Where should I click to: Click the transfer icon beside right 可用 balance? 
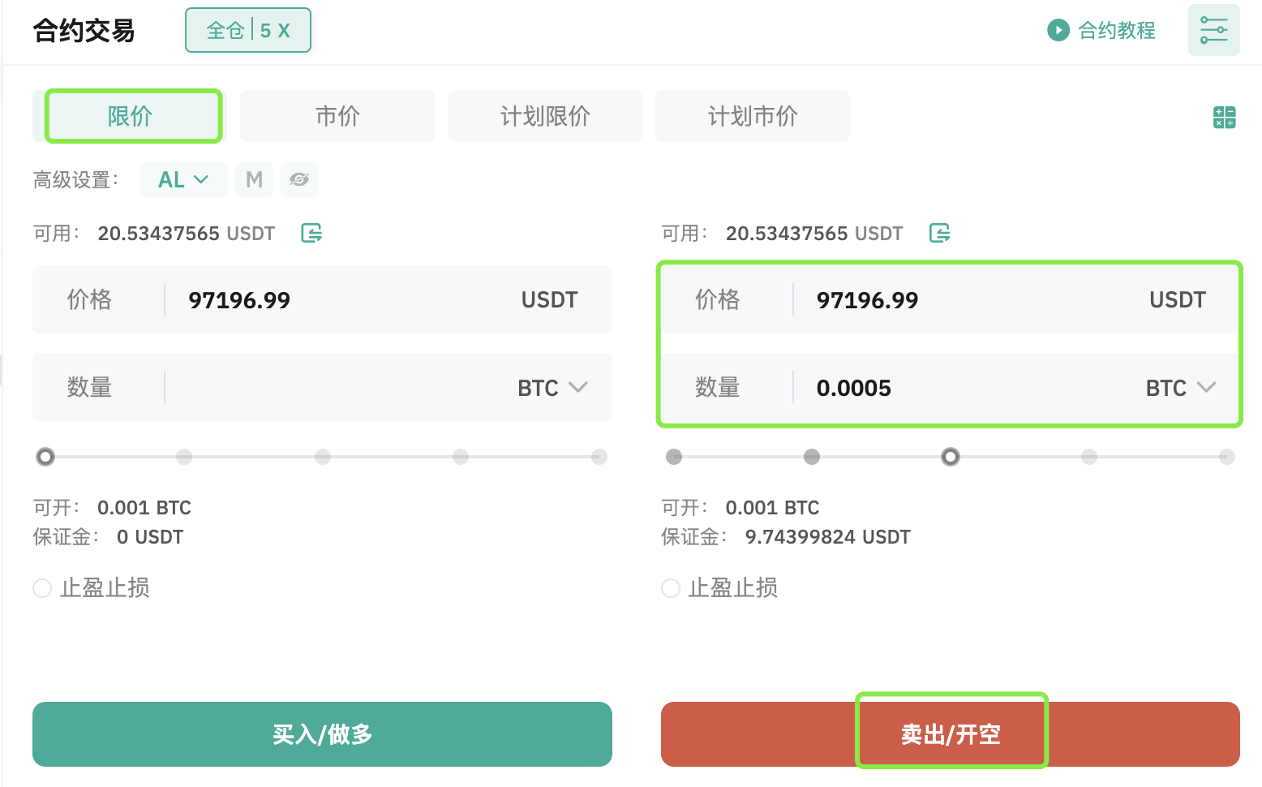pyautogui.click(x=939, y=234)
